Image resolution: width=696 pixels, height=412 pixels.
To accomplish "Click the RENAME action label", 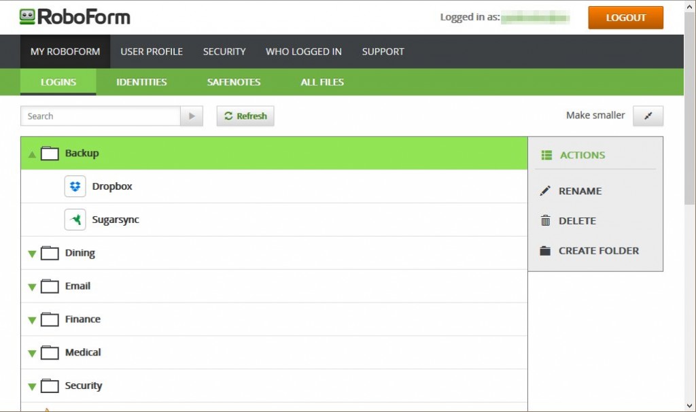I will pyautogui.click(x=580, y=191).
